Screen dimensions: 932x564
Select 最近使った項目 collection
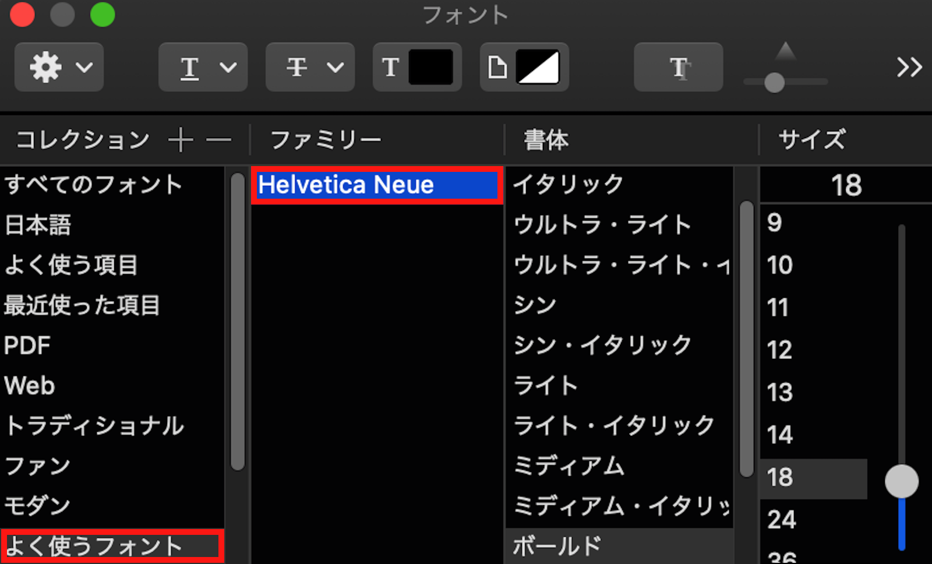[112, 305]
